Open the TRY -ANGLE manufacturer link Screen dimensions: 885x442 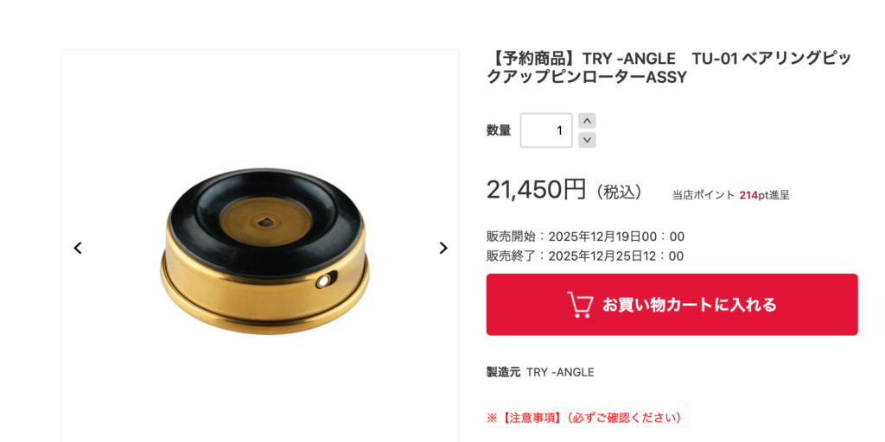point(560,372)
